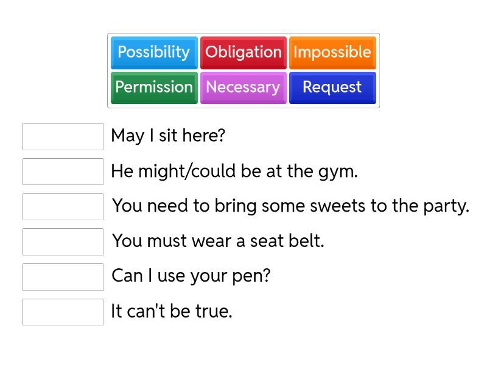
Task: Click the dark blue Request tile
Action: click(x=332, y=88)
